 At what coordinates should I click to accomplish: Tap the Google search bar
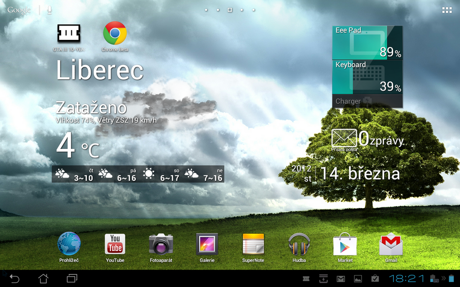[x=19, y=9]
